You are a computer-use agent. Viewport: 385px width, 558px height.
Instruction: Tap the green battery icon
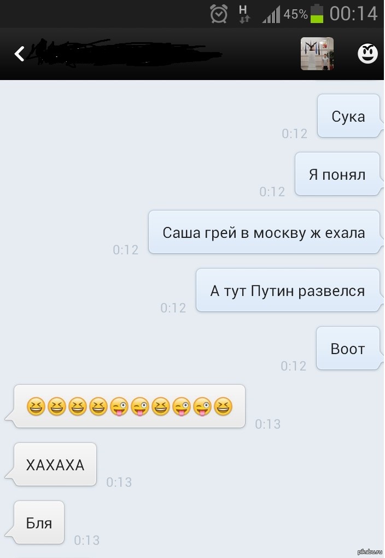coord(317,14)
